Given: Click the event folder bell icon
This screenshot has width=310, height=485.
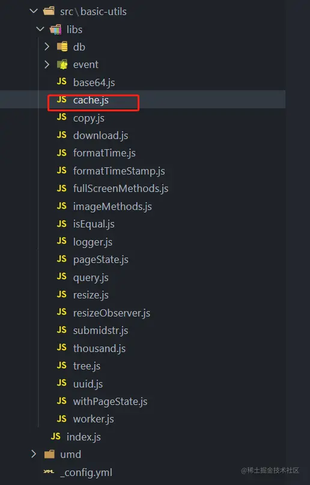Looking at the screenshot, I should (x=62, y=64).
